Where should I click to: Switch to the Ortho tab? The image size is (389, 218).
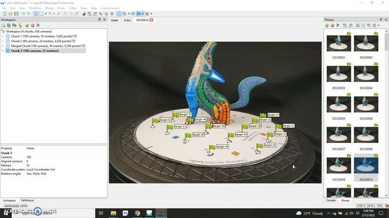tap(127, 20)
